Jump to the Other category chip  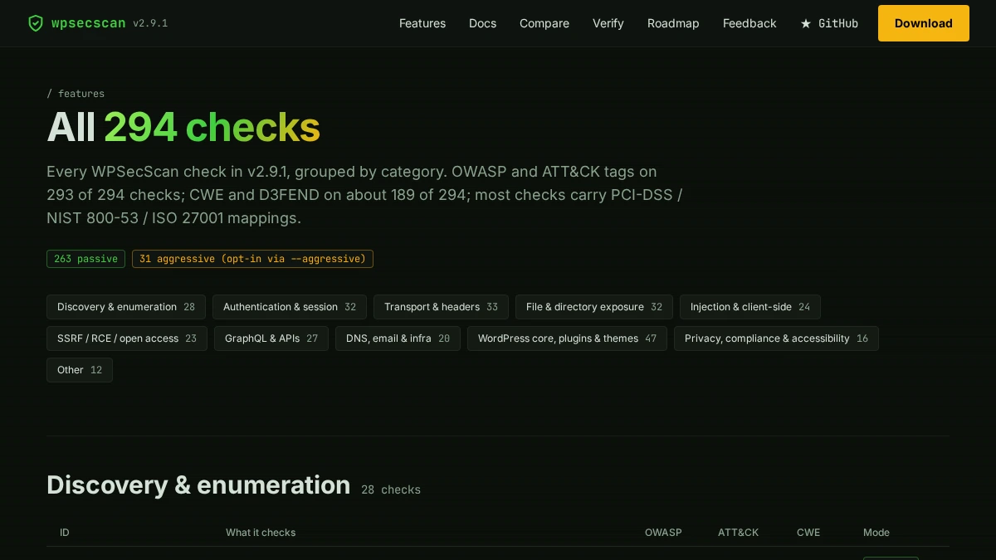80,370
